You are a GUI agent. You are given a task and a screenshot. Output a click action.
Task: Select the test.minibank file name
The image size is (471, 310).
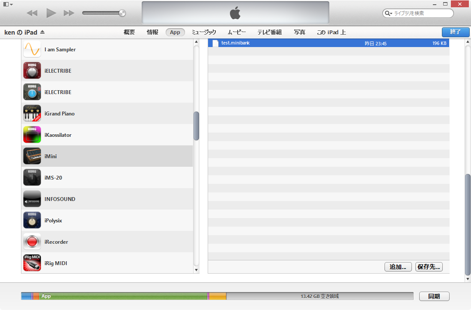click(235, 43)
